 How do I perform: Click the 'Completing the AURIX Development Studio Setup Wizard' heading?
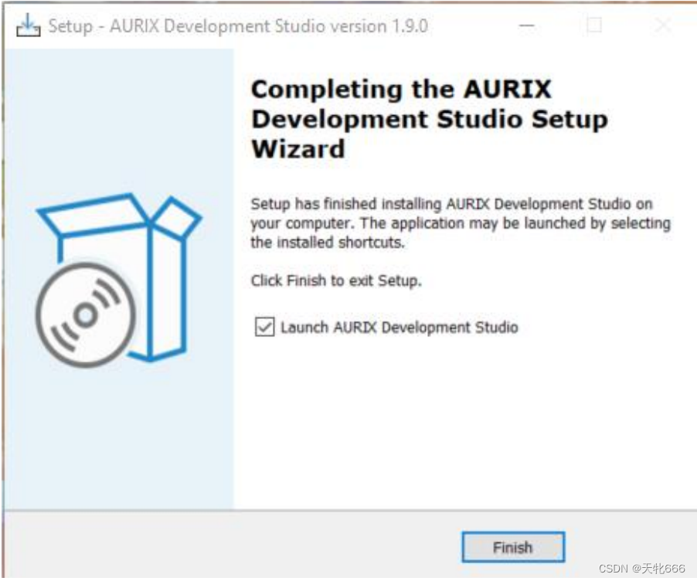(430, 119)
